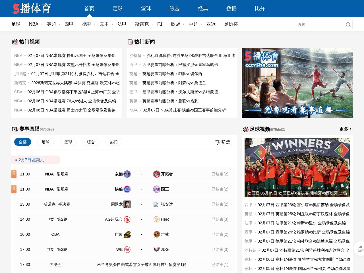Select the 全部 live filter
Image resolution: width=364 pixels, height=273 pixels.
tap(23, 142)
